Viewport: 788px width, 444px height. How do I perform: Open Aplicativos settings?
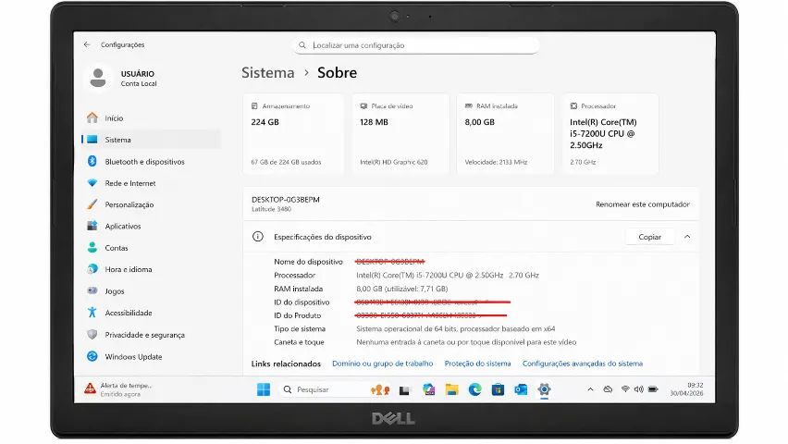[x=151, y=227]
